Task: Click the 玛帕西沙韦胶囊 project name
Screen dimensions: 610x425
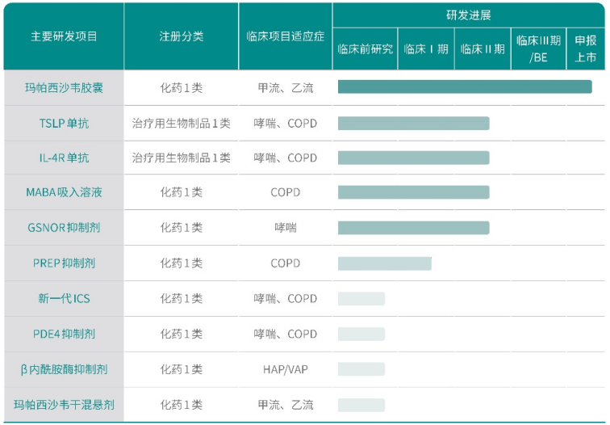Action: [x=64, y=88]
